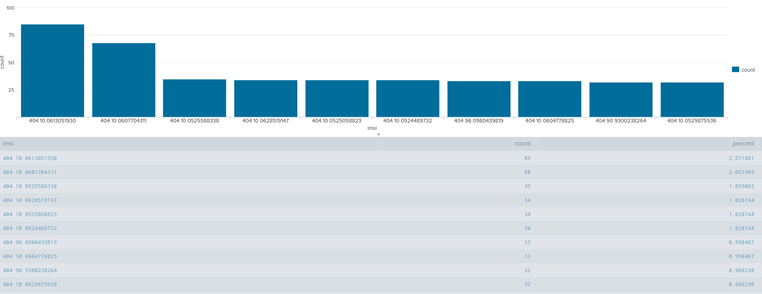Screen dimensions: 762x294
Task: Open table link 404 10 0524489732
Action: pos(30,228)
